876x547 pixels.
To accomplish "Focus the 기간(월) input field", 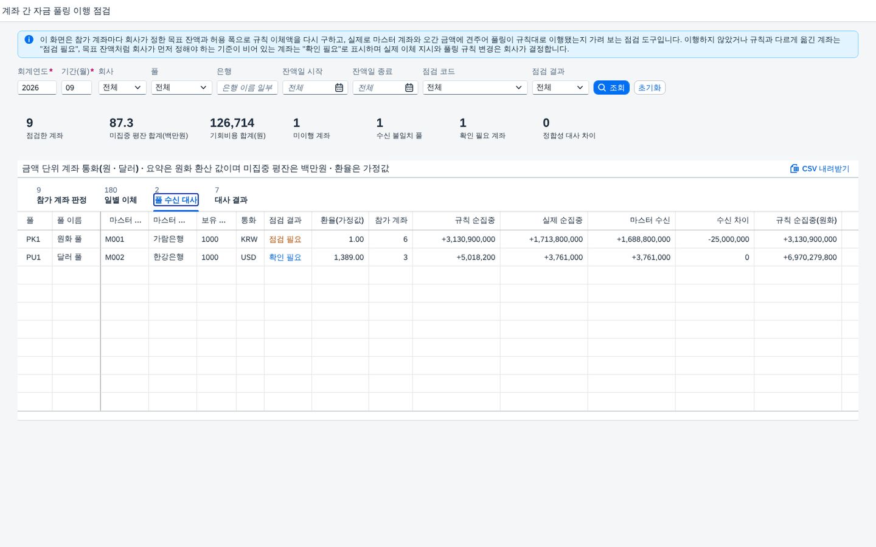I will coord(77,88).
